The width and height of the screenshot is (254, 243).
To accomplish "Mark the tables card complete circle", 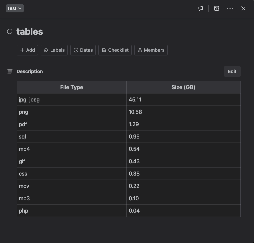I will pos(10,31).
